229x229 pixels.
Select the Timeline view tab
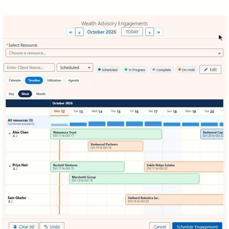[34, 80]
